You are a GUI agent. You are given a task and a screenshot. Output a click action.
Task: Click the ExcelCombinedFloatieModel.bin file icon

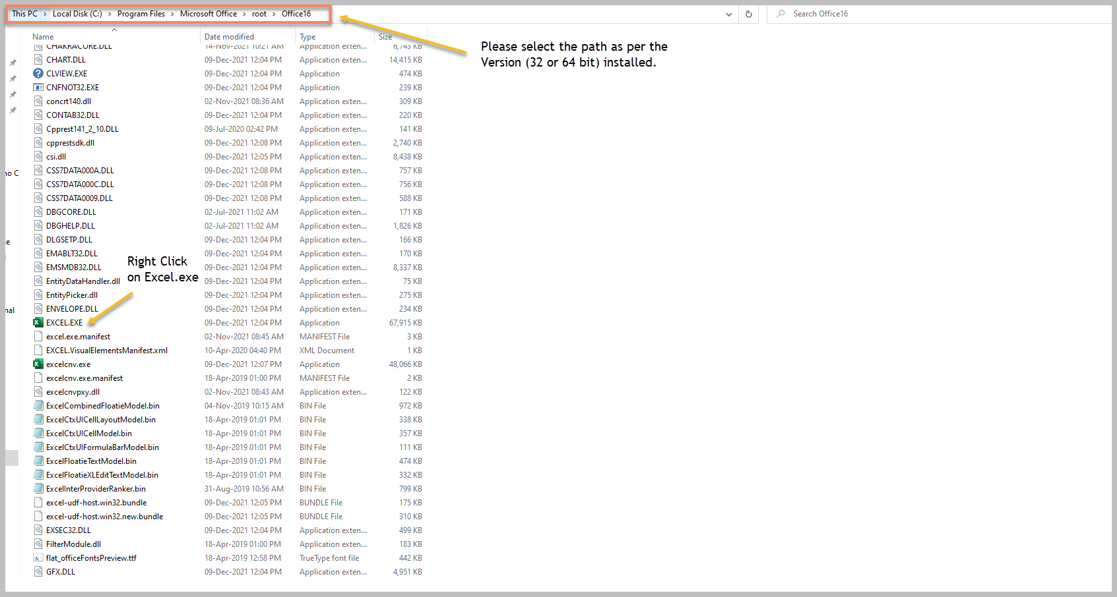pos(38,406)
